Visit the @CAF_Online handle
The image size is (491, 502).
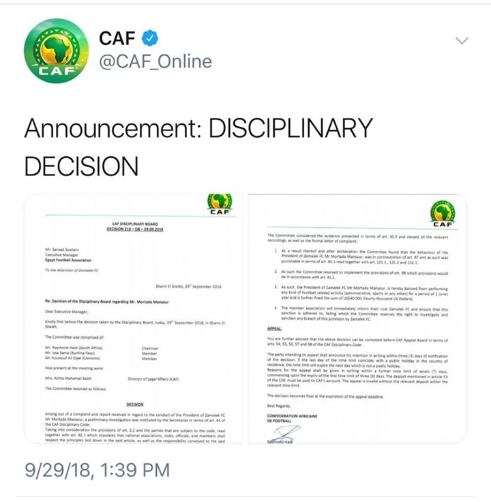(x=155, y=62)
